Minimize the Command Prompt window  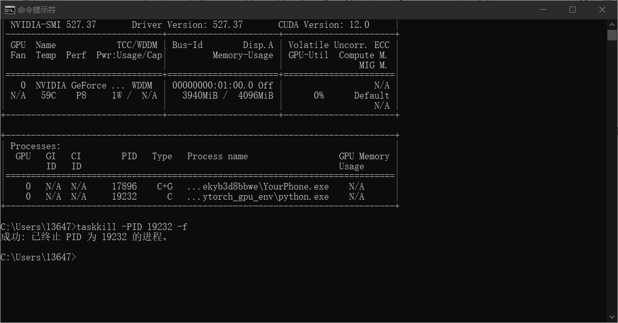(543, 10)
